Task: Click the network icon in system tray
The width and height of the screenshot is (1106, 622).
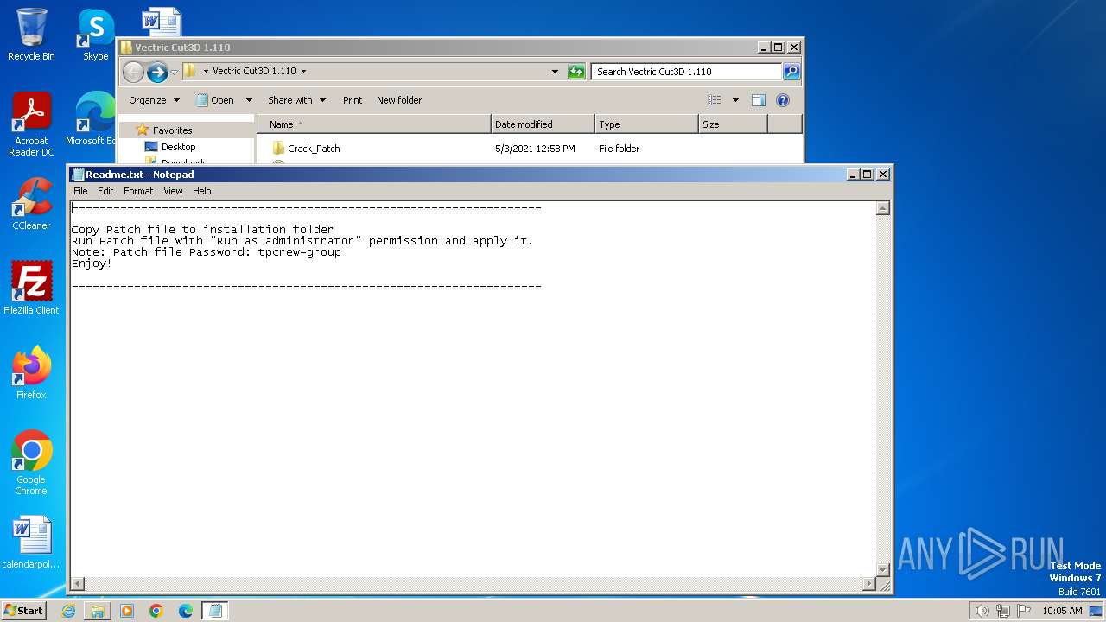Action: (1003, 611)
